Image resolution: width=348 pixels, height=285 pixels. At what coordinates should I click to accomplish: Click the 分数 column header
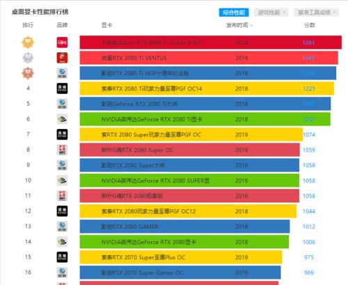[x=310, y=25]
